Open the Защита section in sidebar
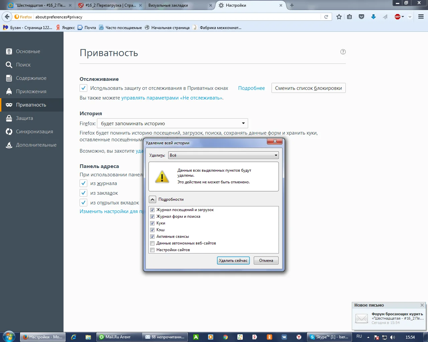This screenshot has height=342, width=428. [25, 118]
